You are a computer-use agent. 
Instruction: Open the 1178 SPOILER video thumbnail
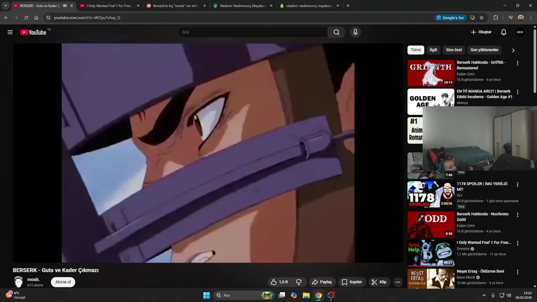coord(431,194)
